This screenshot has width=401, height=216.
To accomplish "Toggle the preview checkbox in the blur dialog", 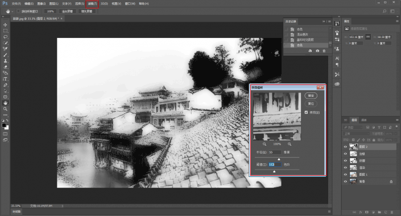I will pos(306,112).
